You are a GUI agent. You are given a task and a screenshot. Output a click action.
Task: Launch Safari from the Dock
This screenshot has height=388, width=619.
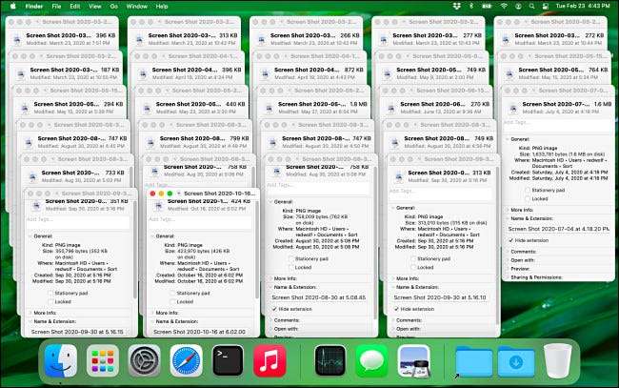click(x=188, y=362)
